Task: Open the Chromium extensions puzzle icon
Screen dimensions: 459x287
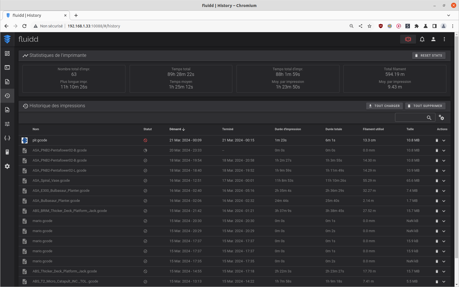Action: click(417, 26)
